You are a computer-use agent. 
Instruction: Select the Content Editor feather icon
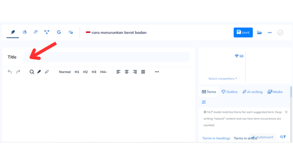[13, 32]
